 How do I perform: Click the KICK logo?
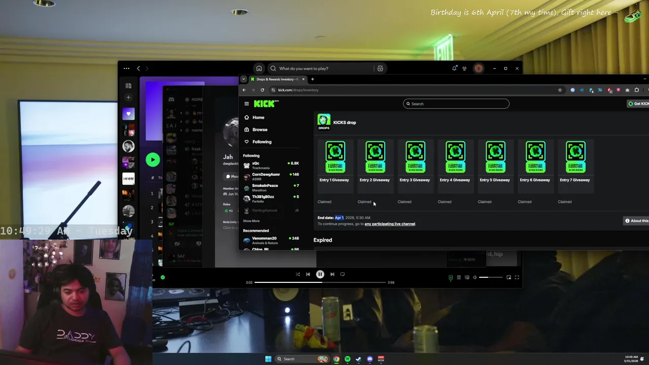[266, 104]
